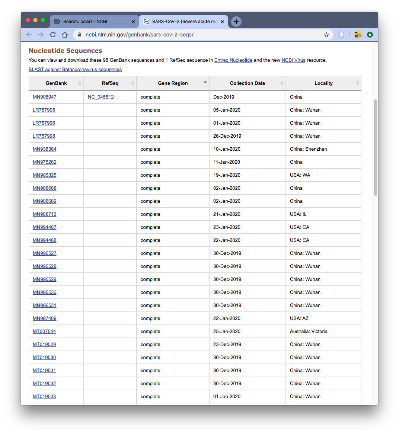This screenshot has height=435, width=399.
Task: Open GenBank record LR757998
Action: (44, 136)
